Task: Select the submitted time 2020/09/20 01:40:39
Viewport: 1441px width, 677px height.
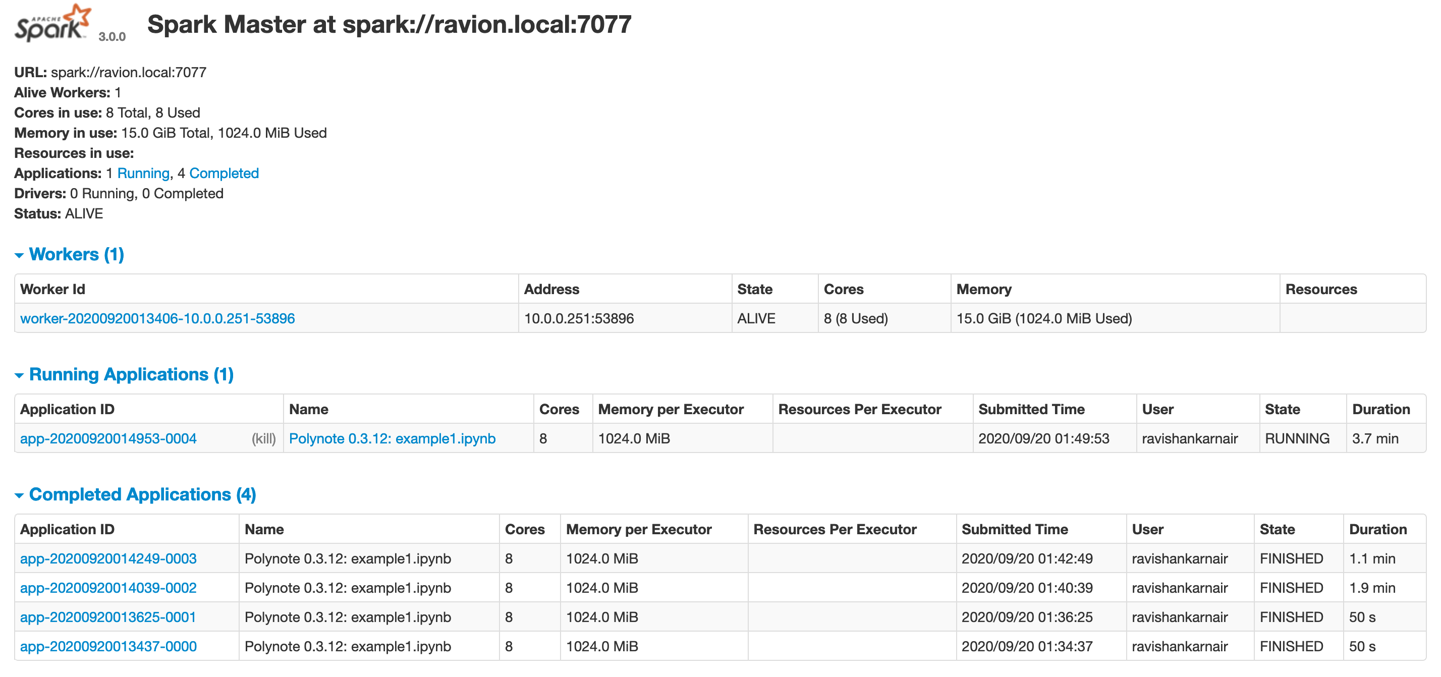Action: (1027, 588)
